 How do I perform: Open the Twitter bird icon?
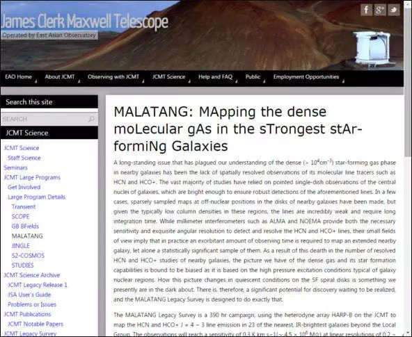pyautogui.click(x=394, y=10)
